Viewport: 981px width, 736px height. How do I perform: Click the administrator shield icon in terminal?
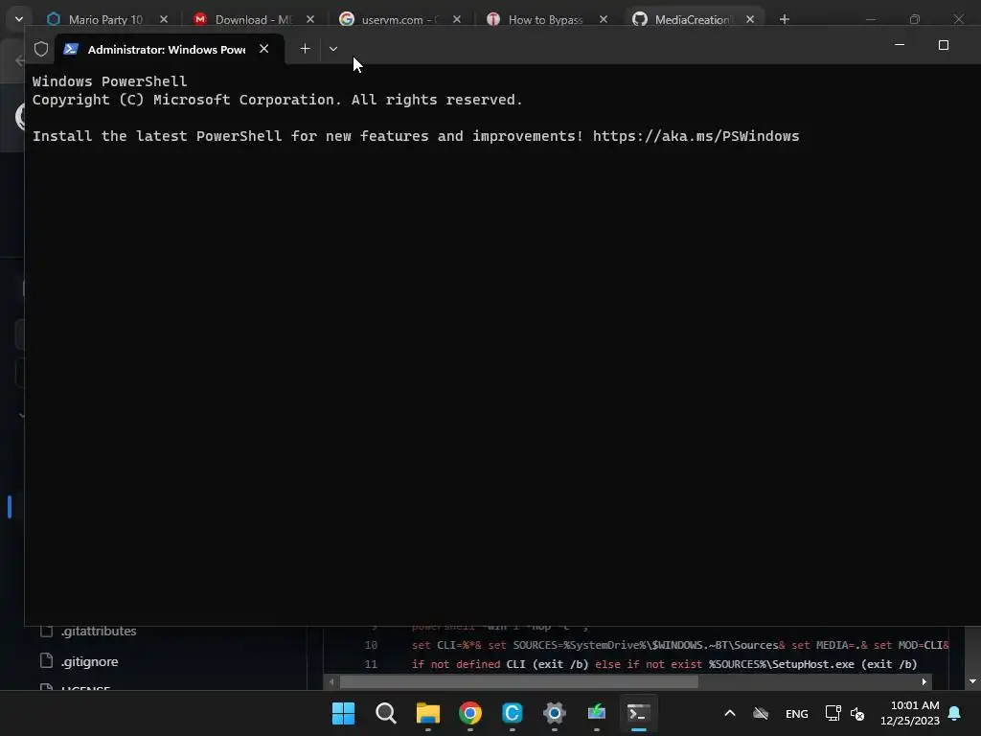coord(41,49)
